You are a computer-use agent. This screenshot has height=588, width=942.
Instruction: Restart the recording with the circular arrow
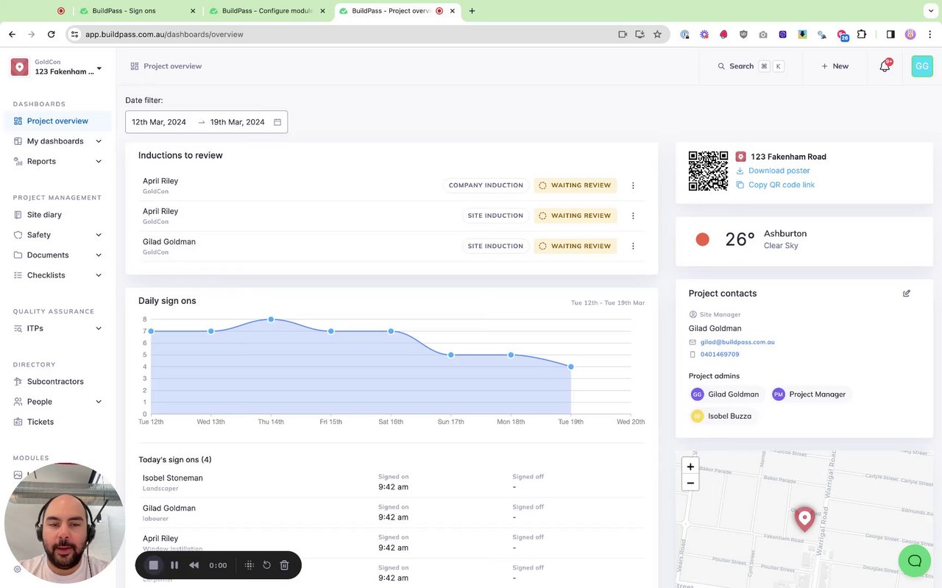(267, 565)
